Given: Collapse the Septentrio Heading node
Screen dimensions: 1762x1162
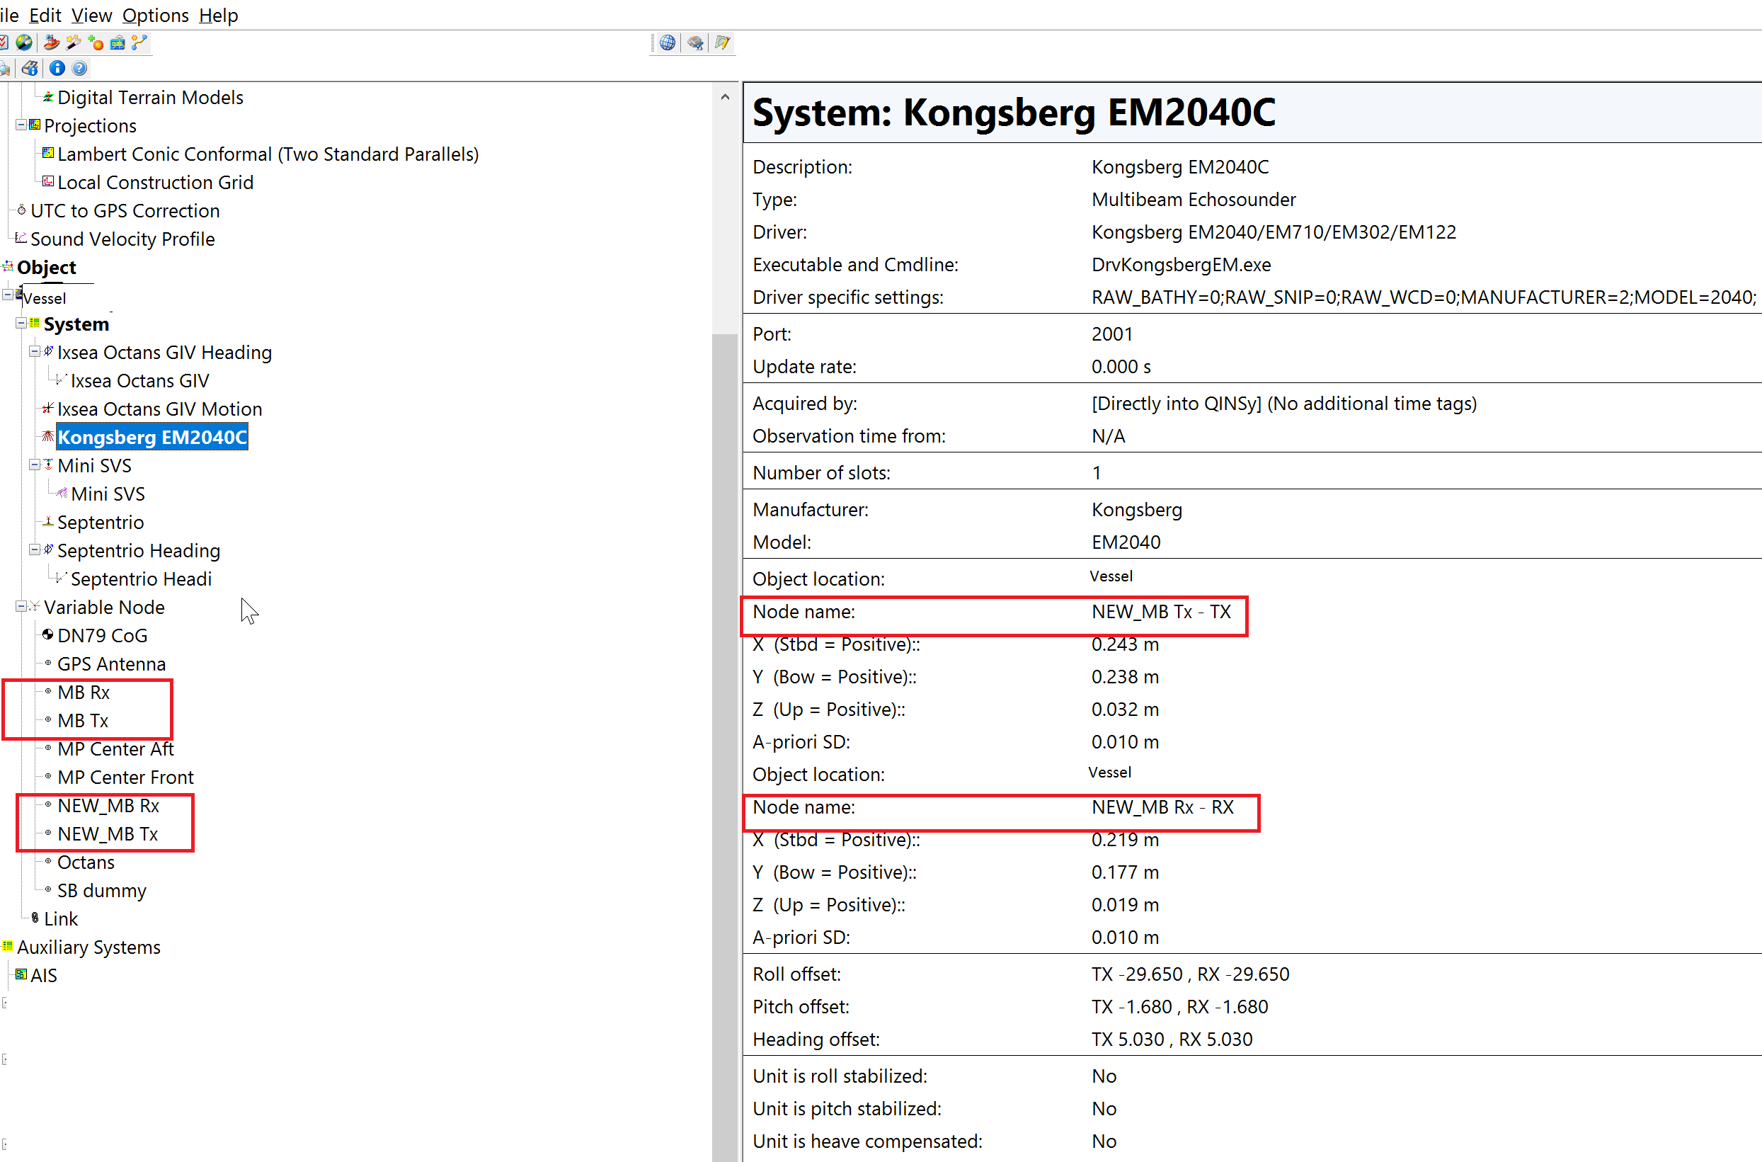Looking at the screenshot, I should 34,549.
